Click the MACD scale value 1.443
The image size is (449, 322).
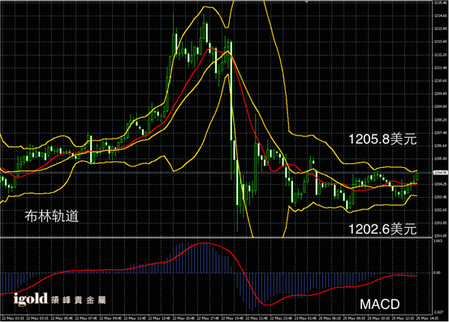tap(438, 241)
